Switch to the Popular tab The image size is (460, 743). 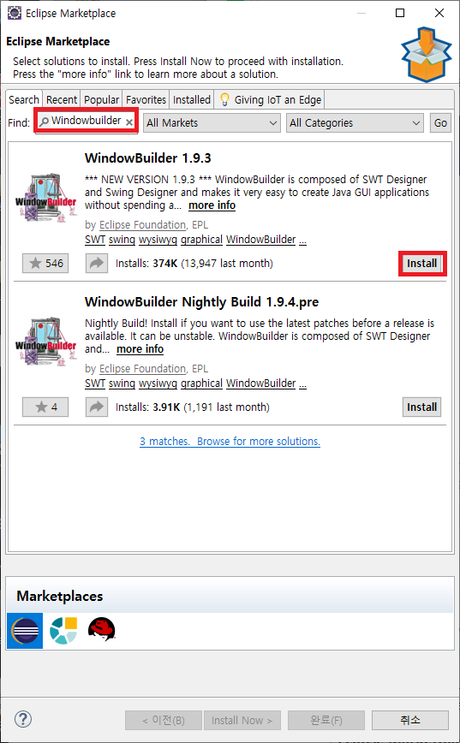[x=101, y=100]
